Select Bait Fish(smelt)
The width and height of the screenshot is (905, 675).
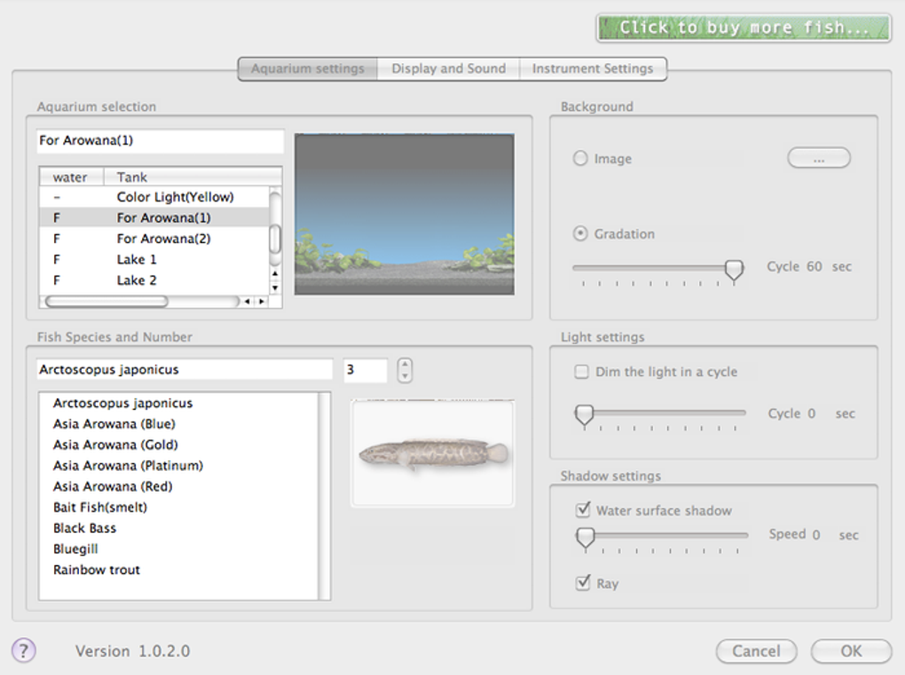(x=178, y=507)
